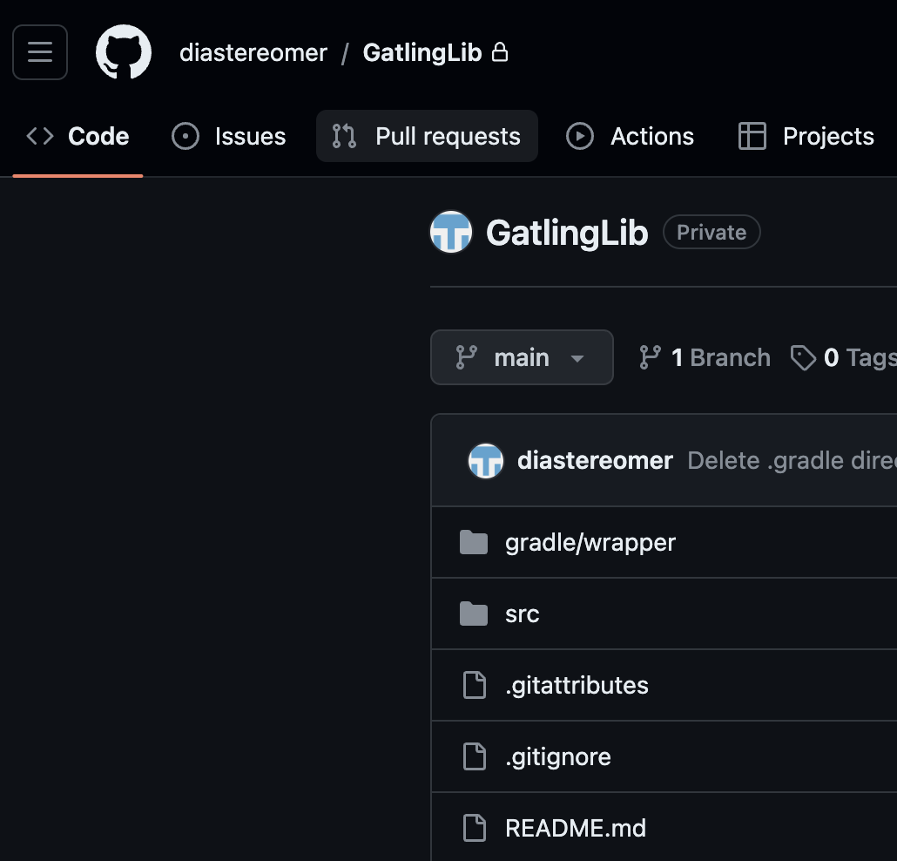The height and width of the screenshot is (861, 897).
Task: Open the diastereomer owner profile link
Action: click(253, 52)
